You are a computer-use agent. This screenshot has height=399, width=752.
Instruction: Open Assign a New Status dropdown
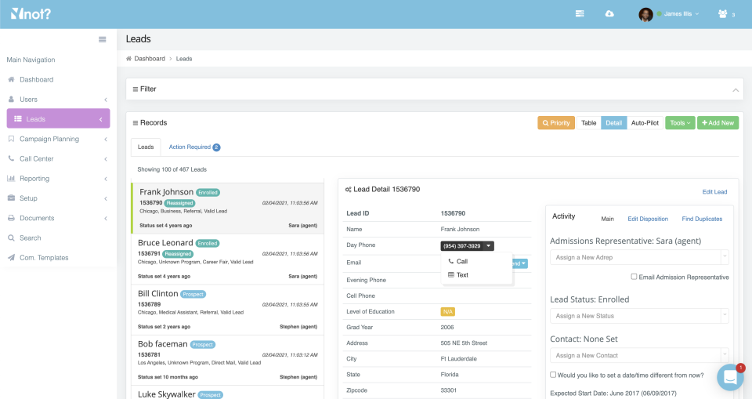tap(639, 316)
